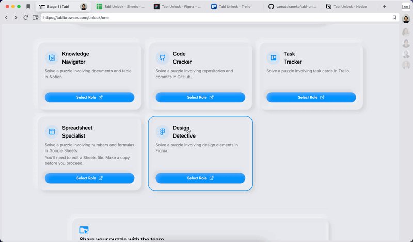Bookmark this page via address bar icon
Image resolution: width=413 pixels, height=242 pixels.
[x=394, y=18]
